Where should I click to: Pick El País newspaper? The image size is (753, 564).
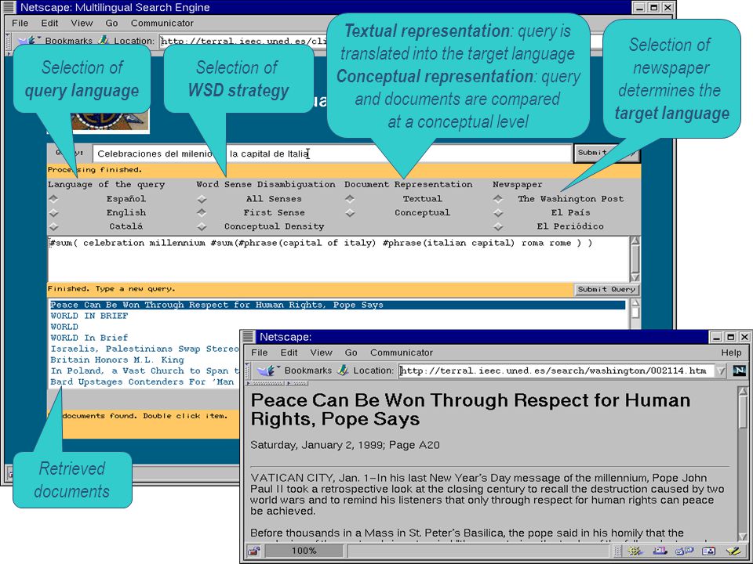pyautogui.click(x=498, y=212)
